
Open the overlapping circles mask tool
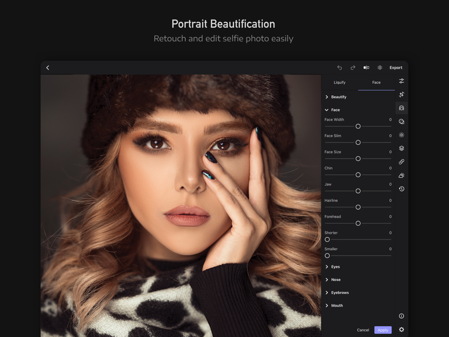[x=401, y=121]
